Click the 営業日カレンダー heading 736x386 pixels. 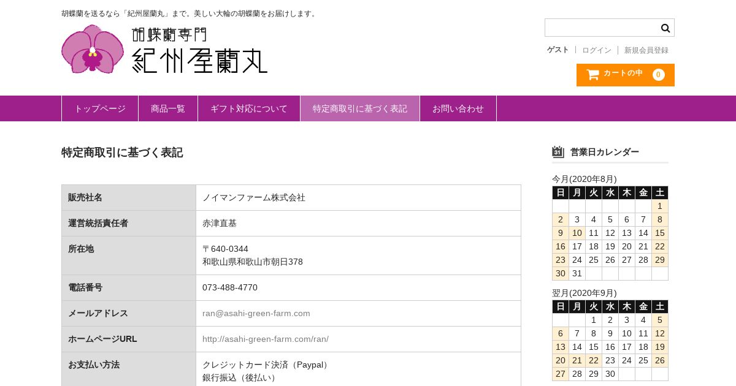coord(605,152)
